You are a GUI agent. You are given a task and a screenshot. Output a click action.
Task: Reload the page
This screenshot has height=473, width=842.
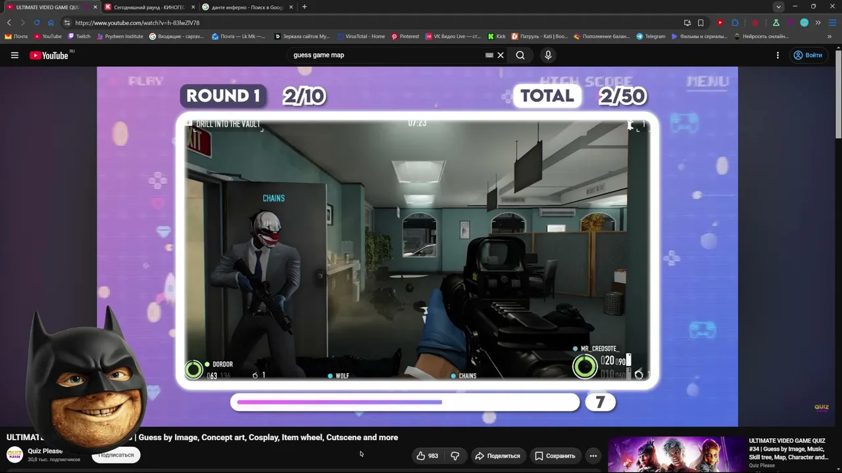[37, 22]
